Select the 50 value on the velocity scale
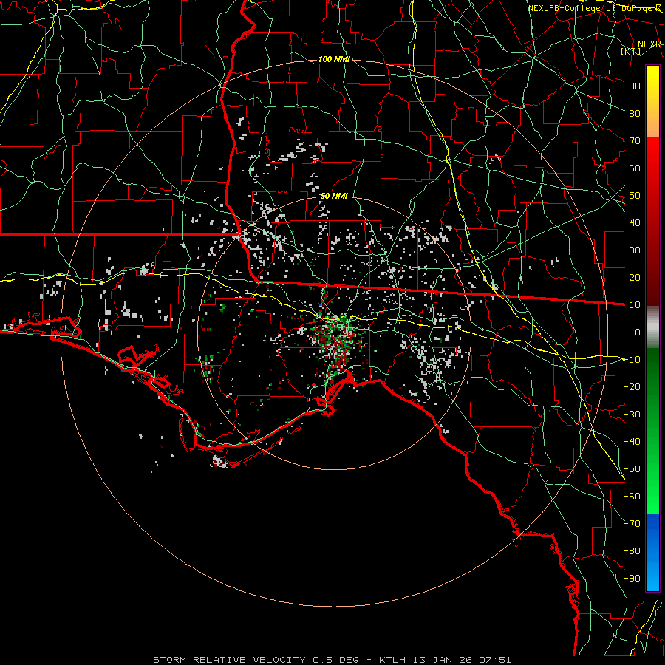The height and width of the screenshot is (665, 665). (635, 196)
